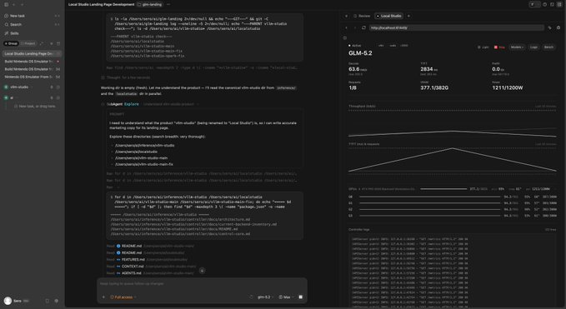The image size is (566, 309).
Task: Open the glm-landing folder chip
Action: point(150,5)
